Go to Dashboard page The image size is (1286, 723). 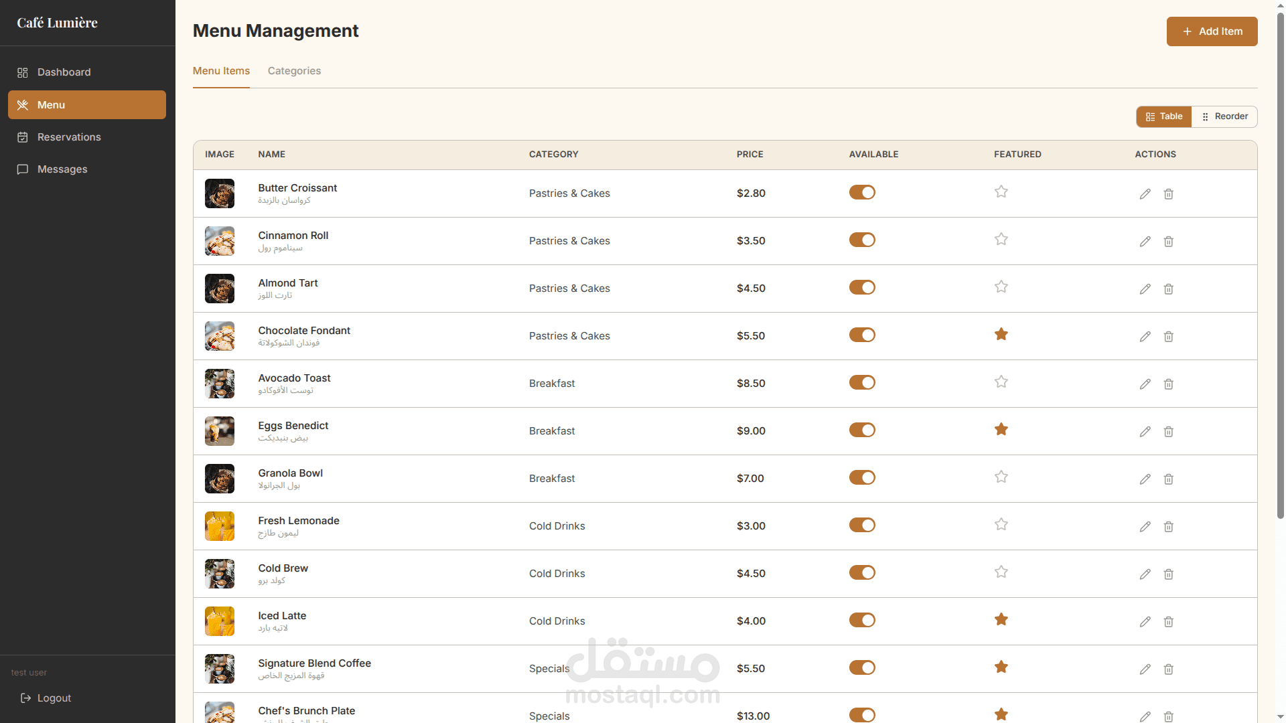pyautogui.click(x=64, y=72)
